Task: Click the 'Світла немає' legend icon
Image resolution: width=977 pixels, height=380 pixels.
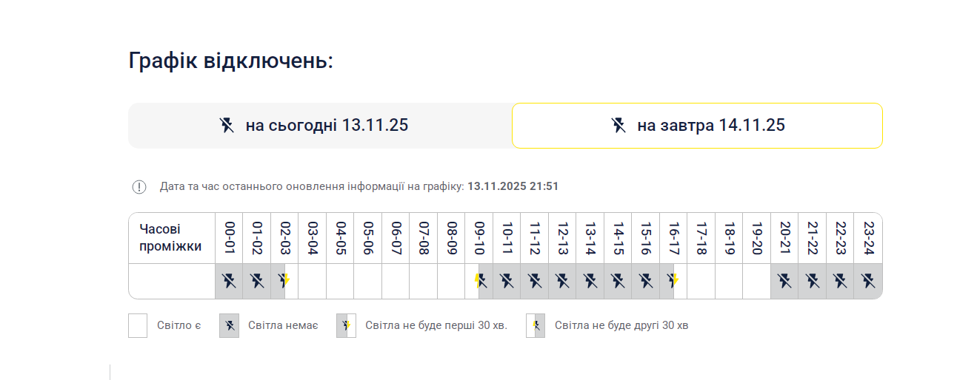Action: (x=229, y=325)
